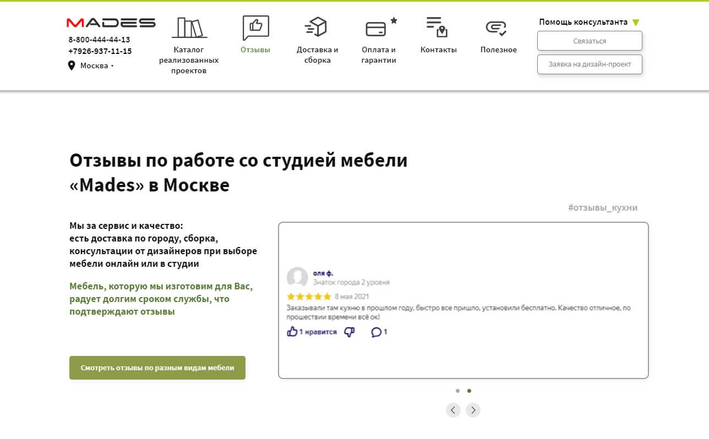The height and width of the screenshot is (439, 709).
Task: Click reviewer name оля ф.
Action: [x=323, y=273]
